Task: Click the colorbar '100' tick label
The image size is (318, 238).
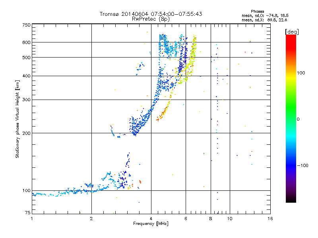Action: [x=301, y=73]
